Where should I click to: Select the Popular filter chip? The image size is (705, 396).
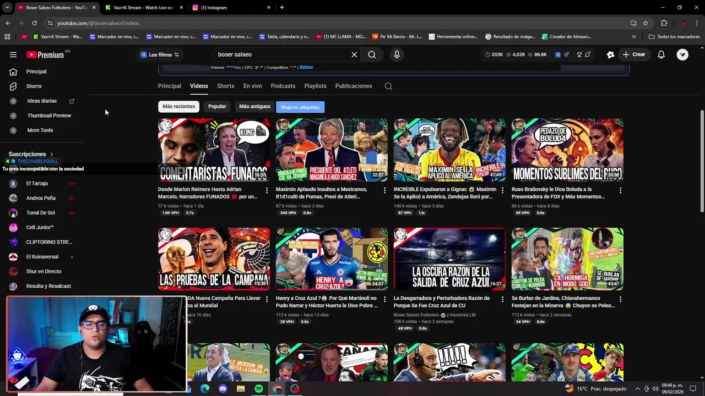217,107
